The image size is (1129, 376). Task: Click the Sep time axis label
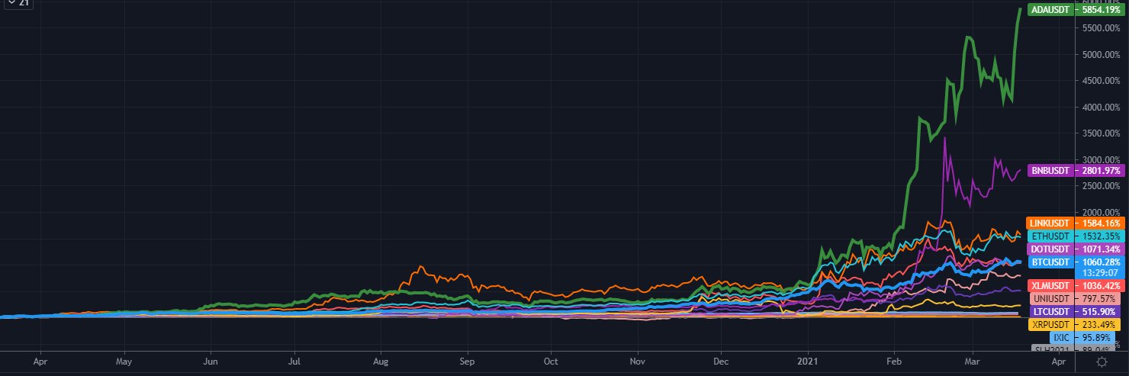click(468, 364)
